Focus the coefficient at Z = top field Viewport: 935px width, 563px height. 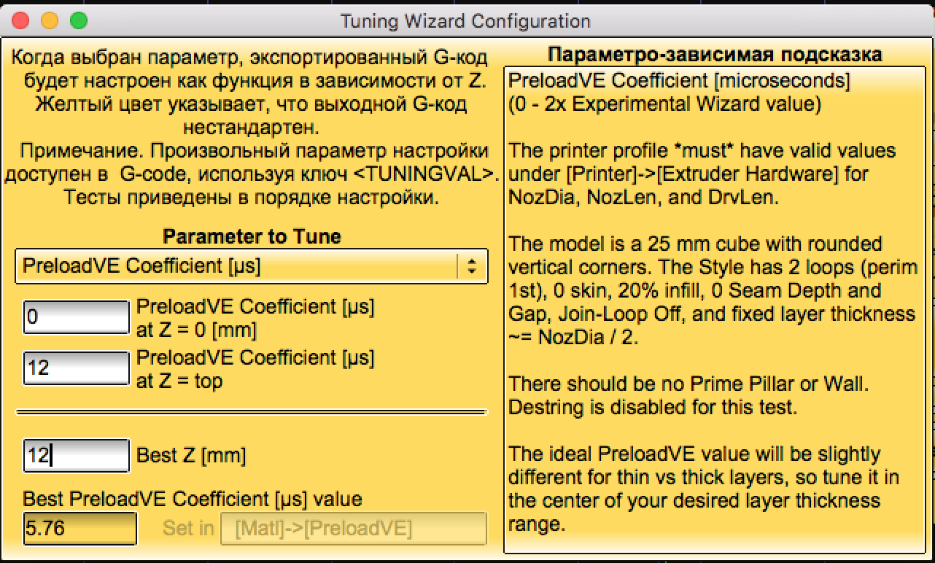76,368
